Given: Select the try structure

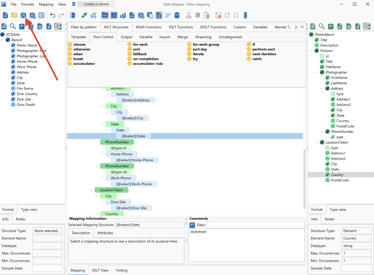Looking at the screenshot, I should point(192,59).
